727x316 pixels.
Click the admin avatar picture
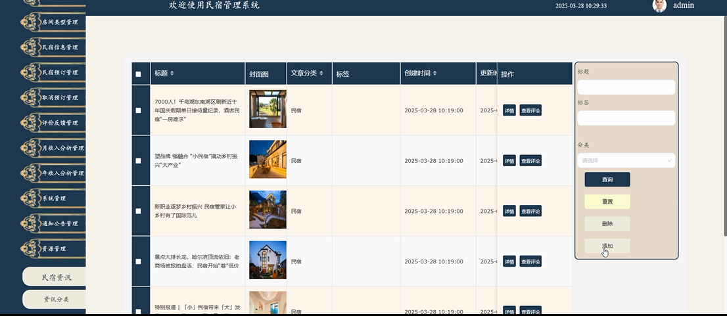coord(659,5)
